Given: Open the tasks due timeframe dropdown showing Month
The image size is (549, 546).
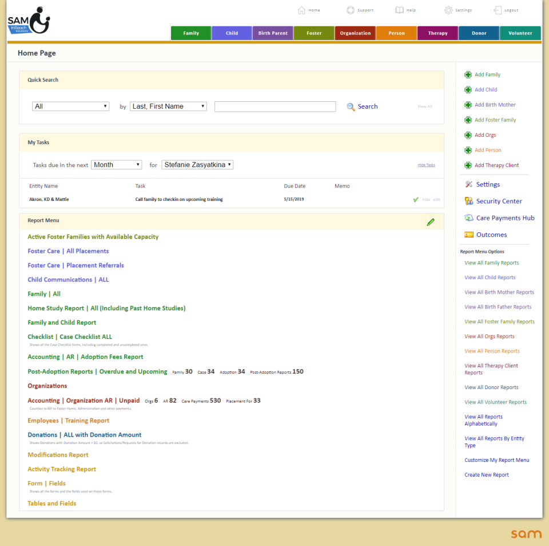Looking at the screenshot, I should [116, 164].
